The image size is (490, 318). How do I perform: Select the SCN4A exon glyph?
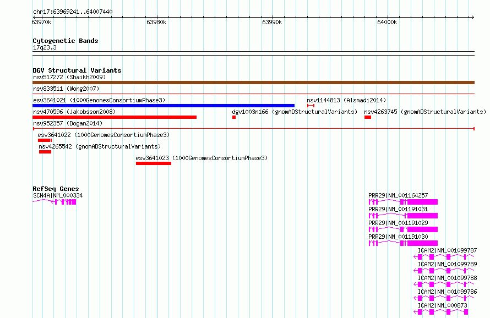[55, 202]
